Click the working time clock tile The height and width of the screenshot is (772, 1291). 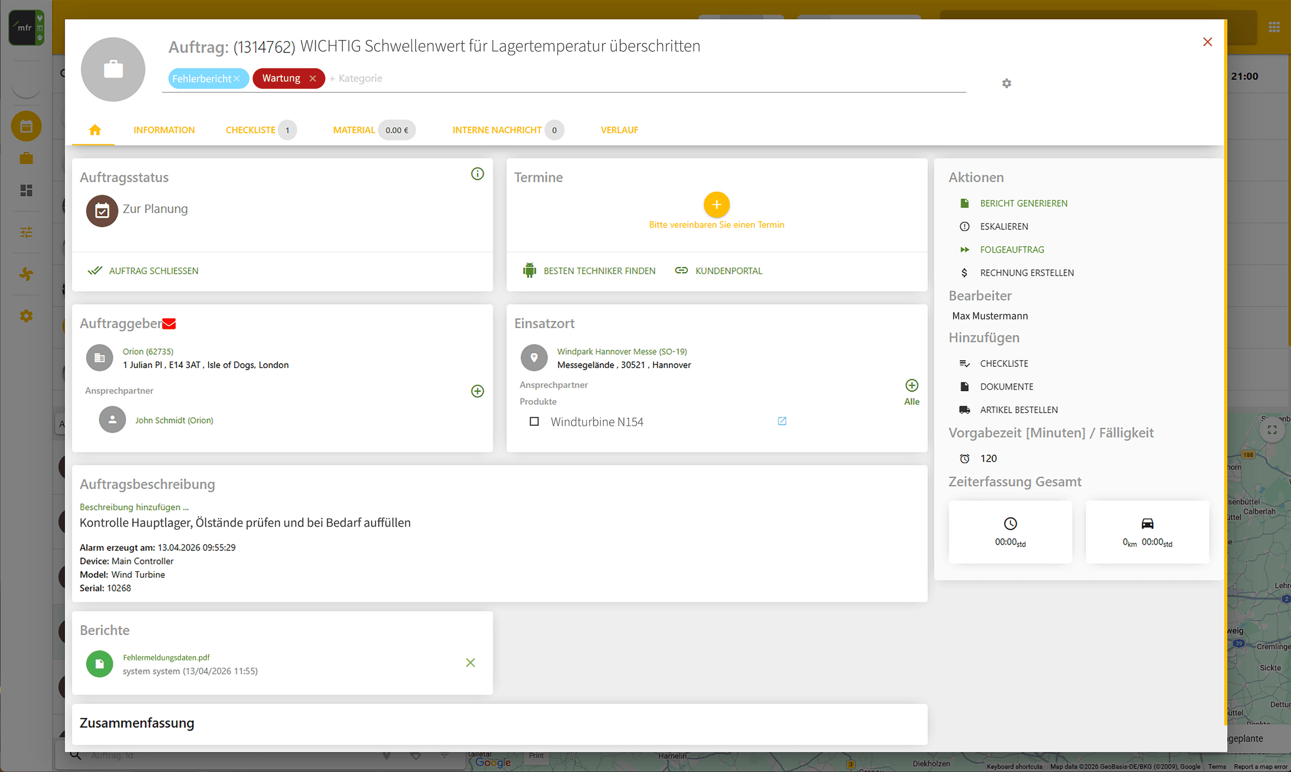pos(1010,532)
